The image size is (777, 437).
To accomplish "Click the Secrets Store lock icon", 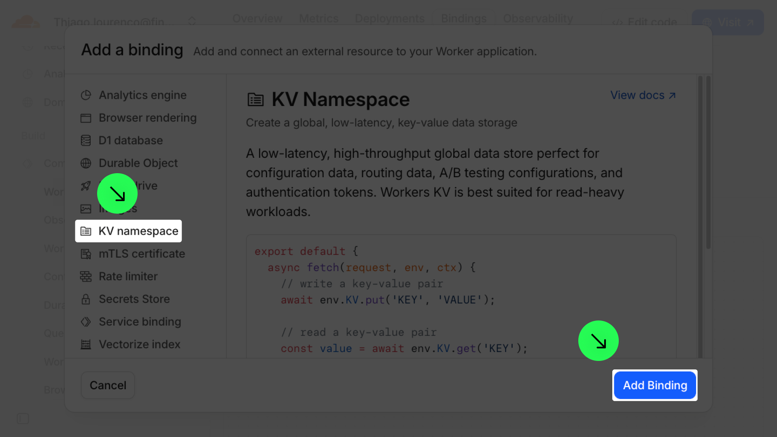I will tap(86, 299).
